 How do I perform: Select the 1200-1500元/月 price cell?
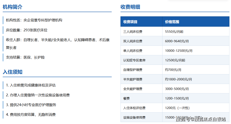click(196, 98)
